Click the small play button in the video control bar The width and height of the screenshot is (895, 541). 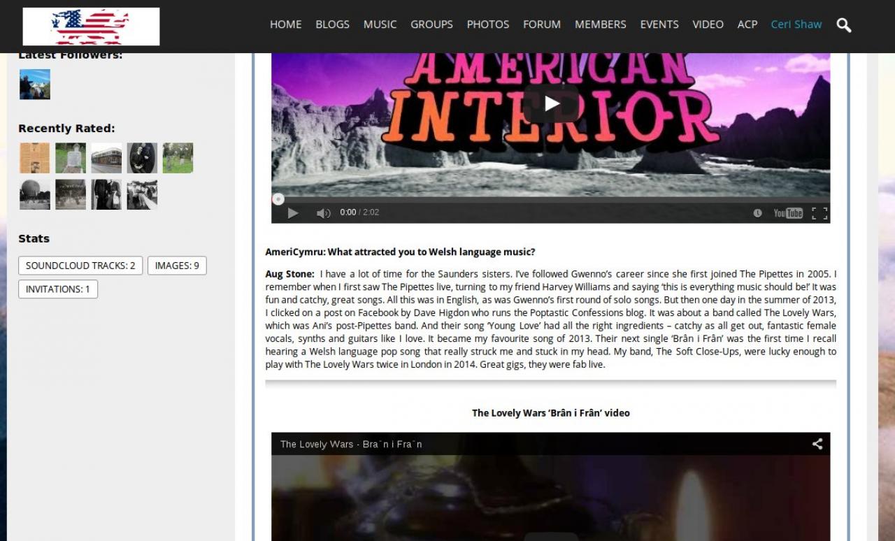(x=293, y=212)
